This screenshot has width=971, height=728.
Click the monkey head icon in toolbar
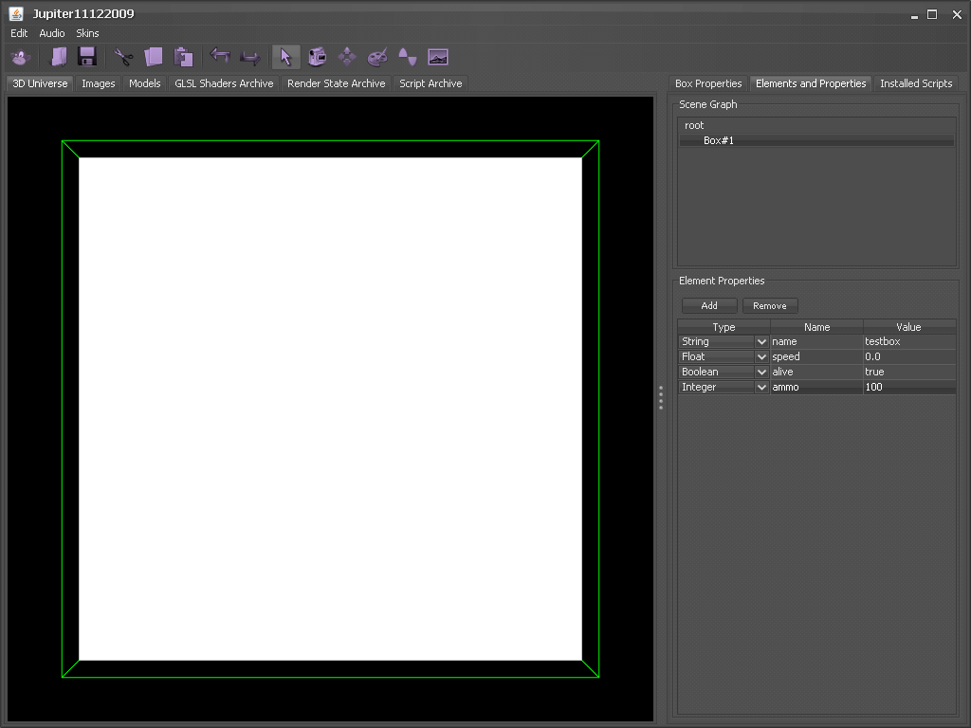pyautogui.click(x=21, y=57)
